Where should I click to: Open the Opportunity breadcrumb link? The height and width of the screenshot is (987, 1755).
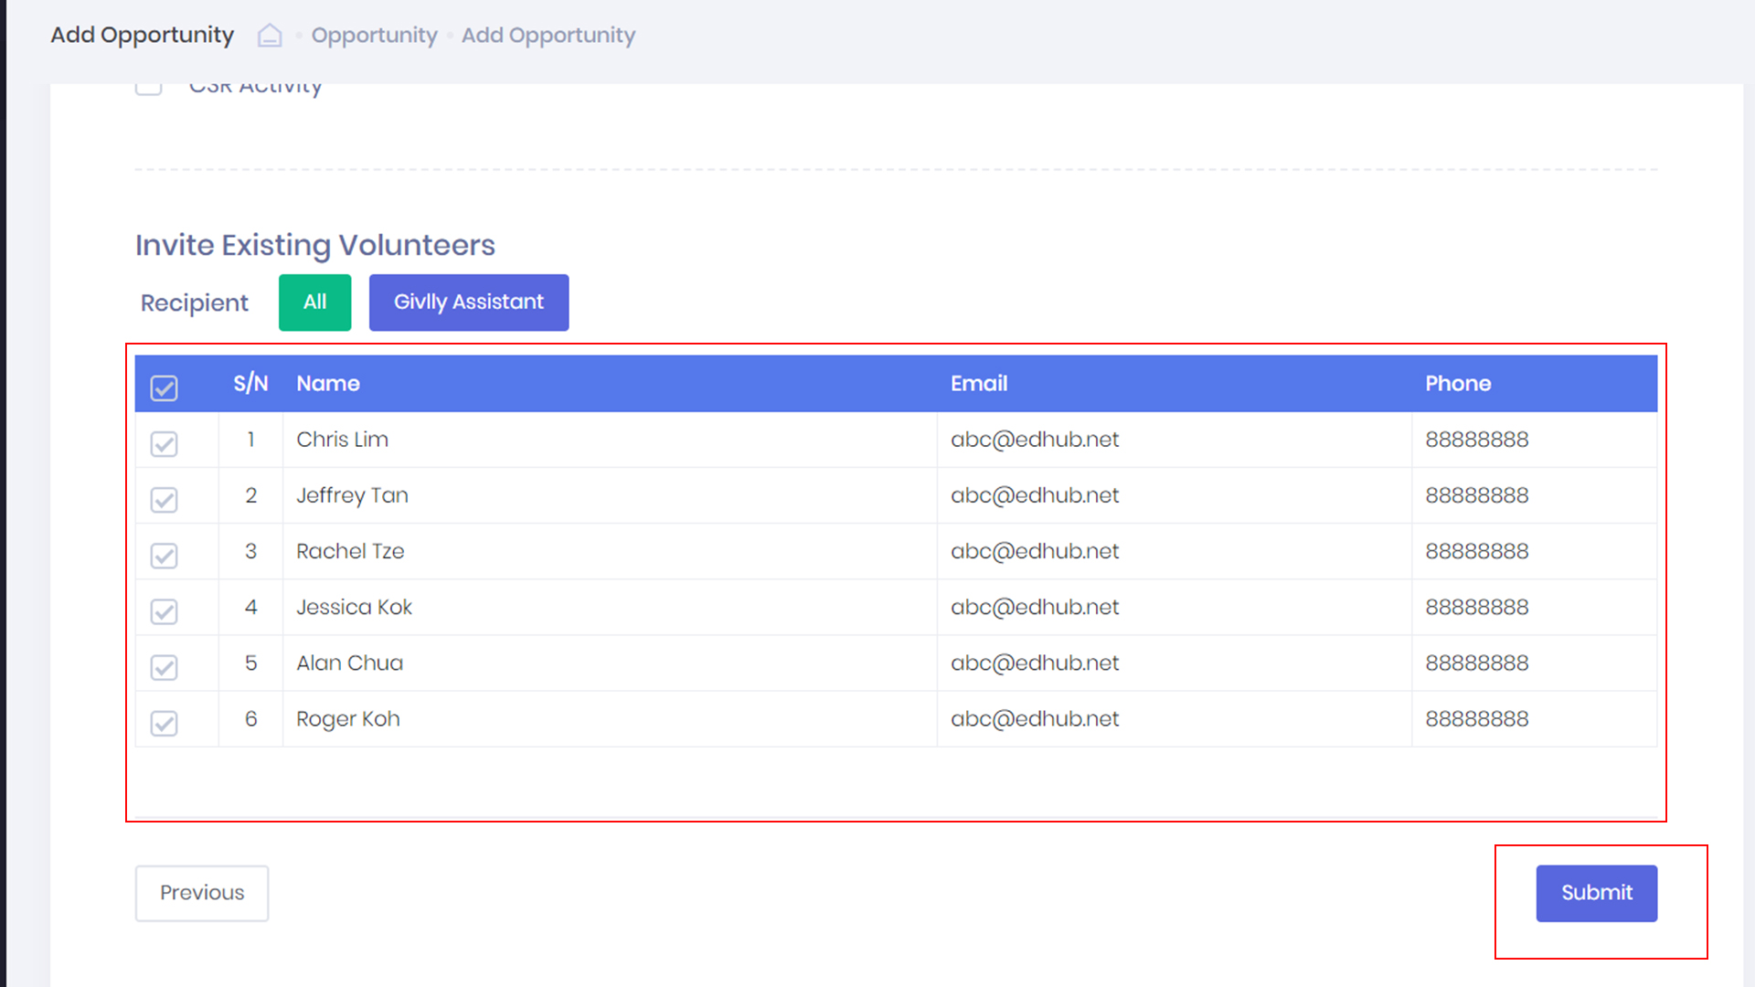click(374, 36)
